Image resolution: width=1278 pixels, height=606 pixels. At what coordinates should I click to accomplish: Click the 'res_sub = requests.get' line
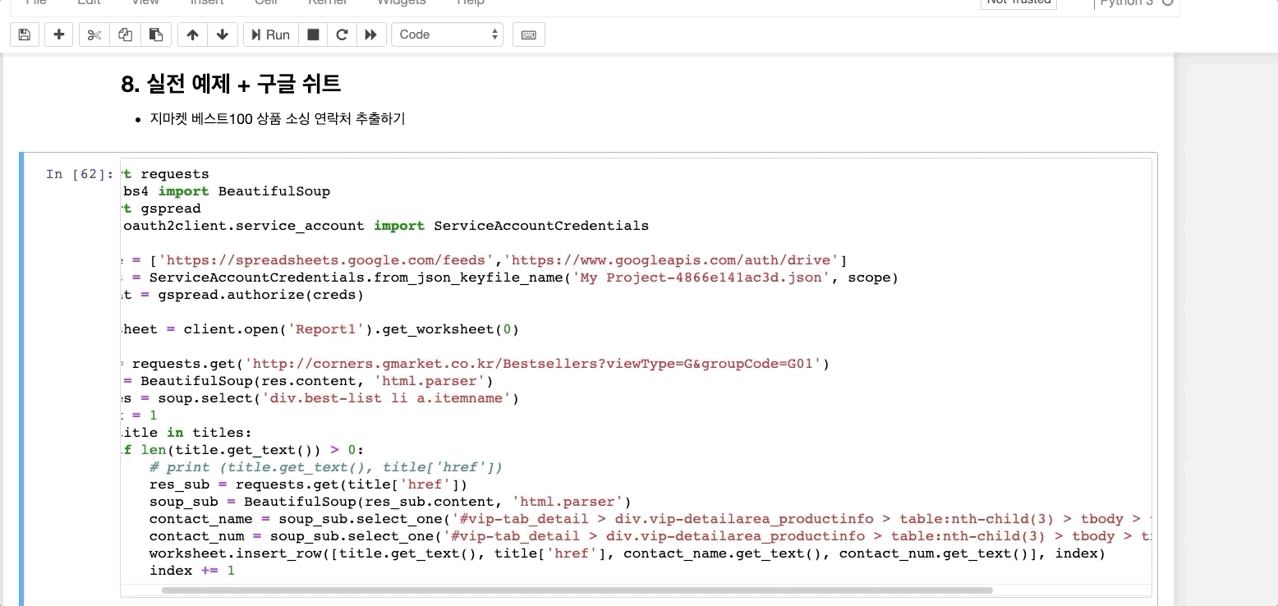(x=308, y=484)
